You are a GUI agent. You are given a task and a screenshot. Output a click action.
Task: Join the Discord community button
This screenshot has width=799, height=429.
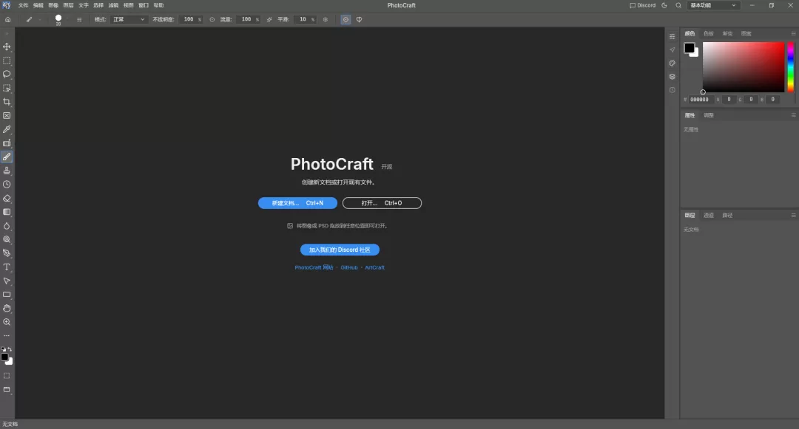(340, 250)
